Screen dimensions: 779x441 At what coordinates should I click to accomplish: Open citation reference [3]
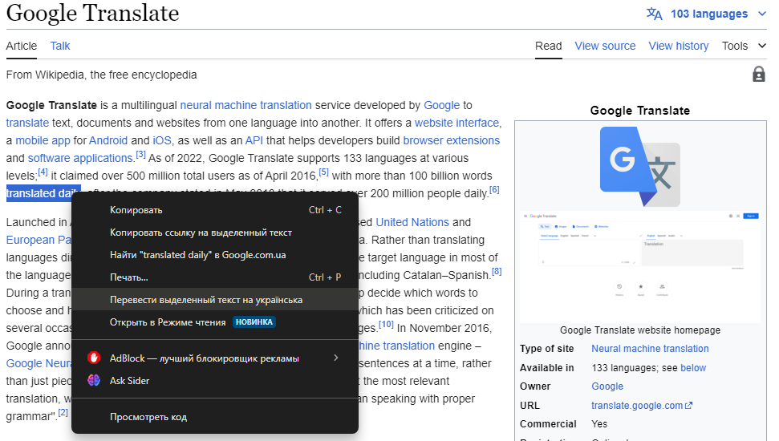point(141,155)
